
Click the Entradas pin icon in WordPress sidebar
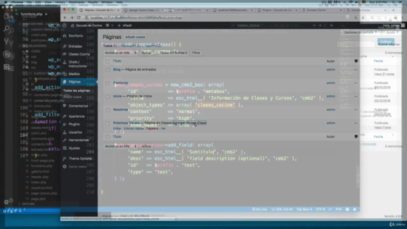coord(64,46)
